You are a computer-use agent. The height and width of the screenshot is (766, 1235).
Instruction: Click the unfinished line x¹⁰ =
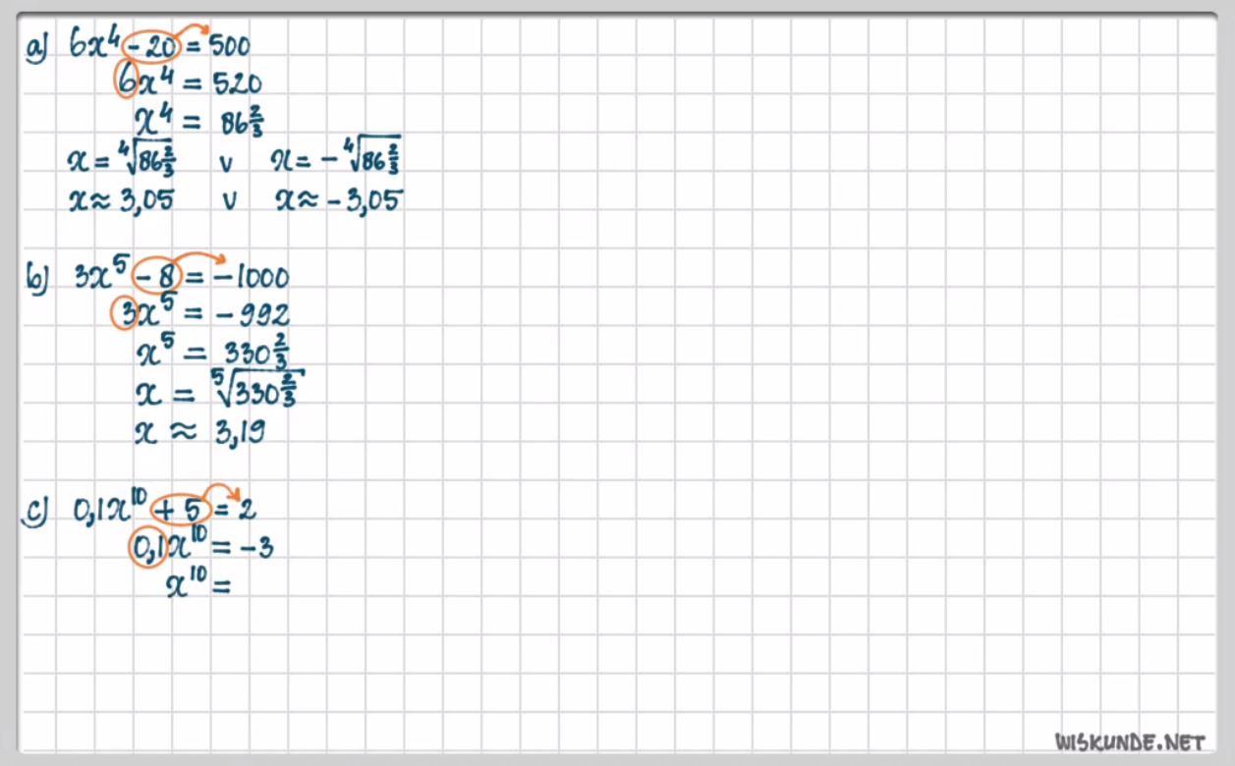[197, 587]
